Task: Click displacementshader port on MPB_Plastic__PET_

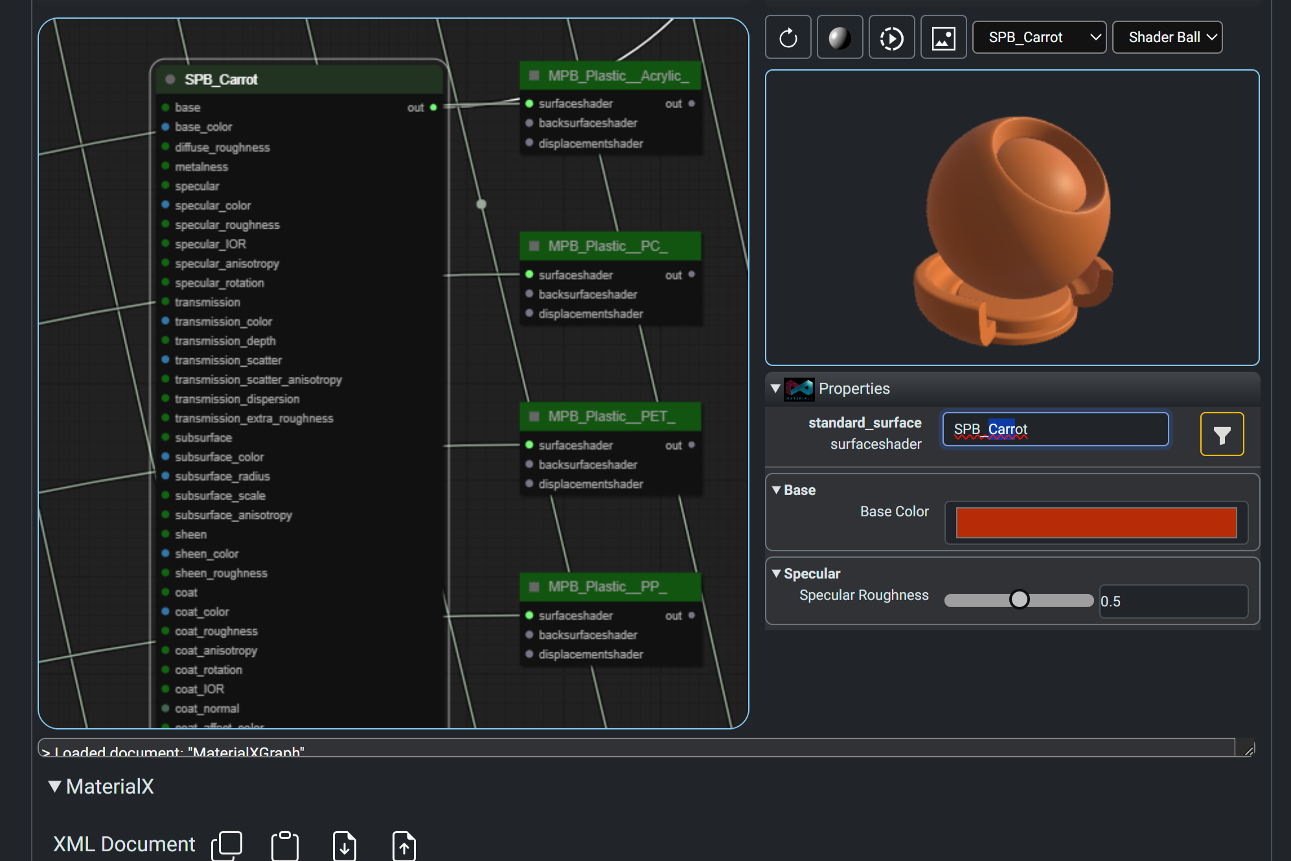Action: click(x=529, y=484)
